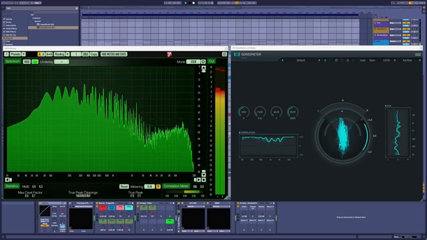Select the A state in SPAN
Image resolution: width=427 pixels, height=240 pixels.
39,54
